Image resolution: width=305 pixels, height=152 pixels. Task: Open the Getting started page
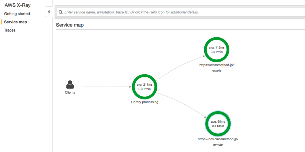(17, 14)
